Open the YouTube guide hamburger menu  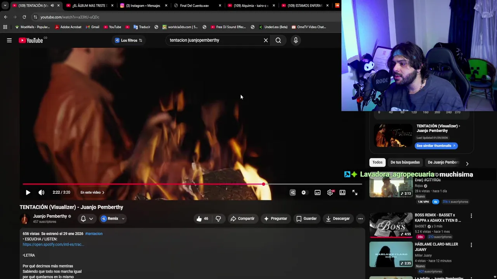pos(9,40)
